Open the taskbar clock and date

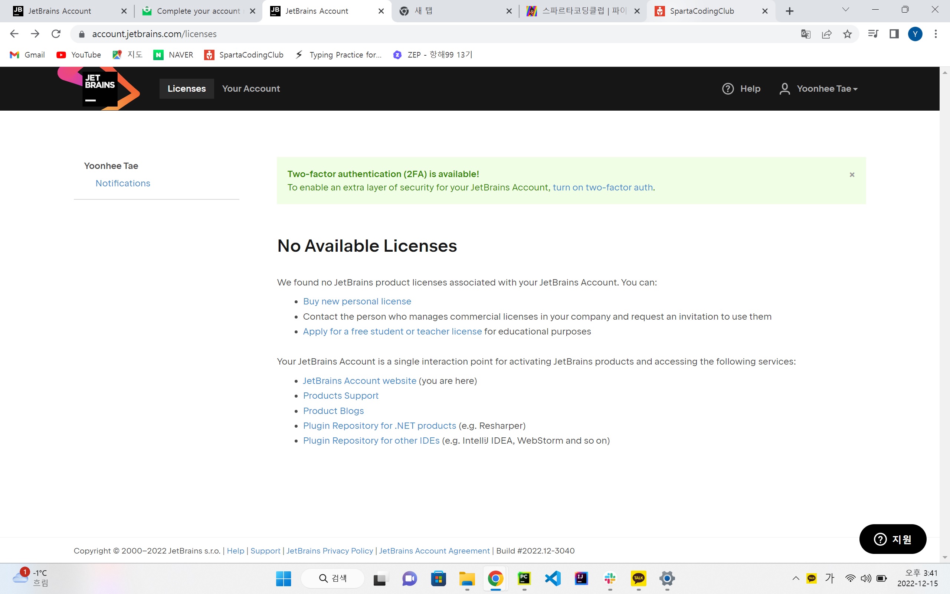[917, 578]
